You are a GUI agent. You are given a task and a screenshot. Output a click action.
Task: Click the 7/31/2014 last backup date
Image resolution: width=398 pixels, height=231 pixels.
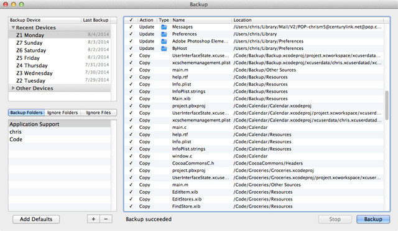click(x=97, y=65)
